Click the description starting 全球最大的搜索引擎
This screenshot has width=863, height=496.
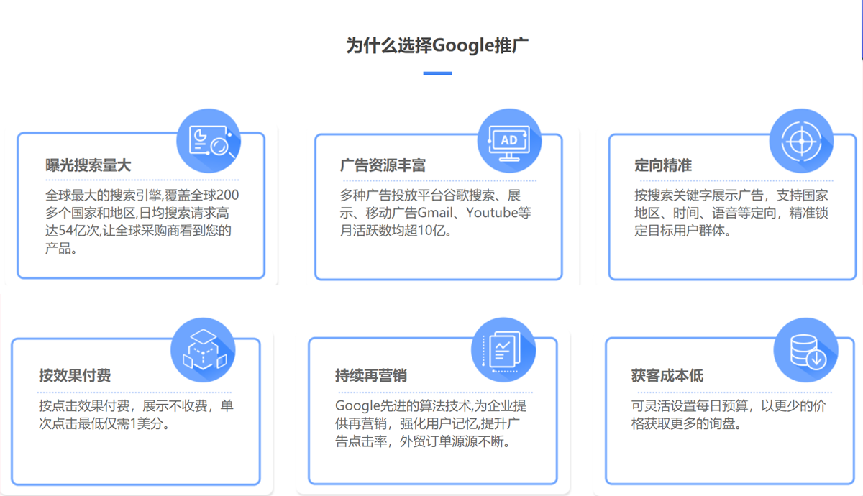142,222
